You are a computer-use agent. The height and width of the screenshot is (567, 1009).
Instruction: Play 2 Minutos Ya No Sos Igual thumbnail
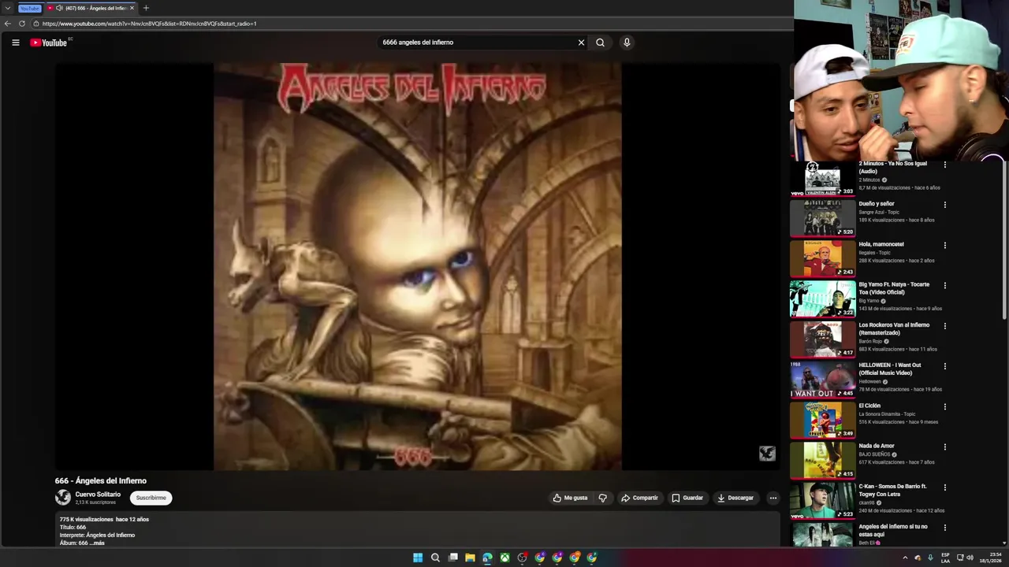822,178
